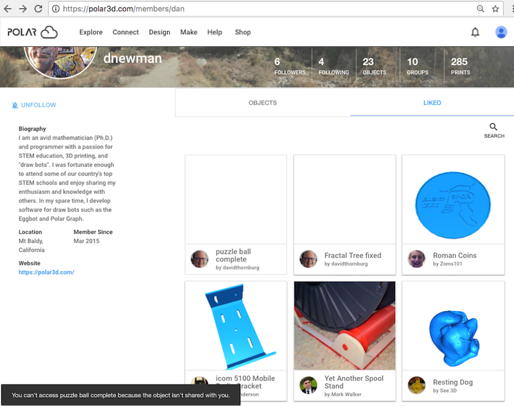Click the "by Zoms101" author text
The width and height of the screenshot is (514, 406).
[447, 264]
